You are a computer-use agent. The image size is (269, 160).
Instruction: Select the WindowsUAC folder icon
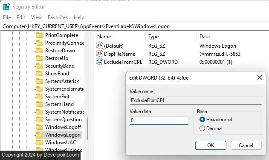tap(40, 143)
